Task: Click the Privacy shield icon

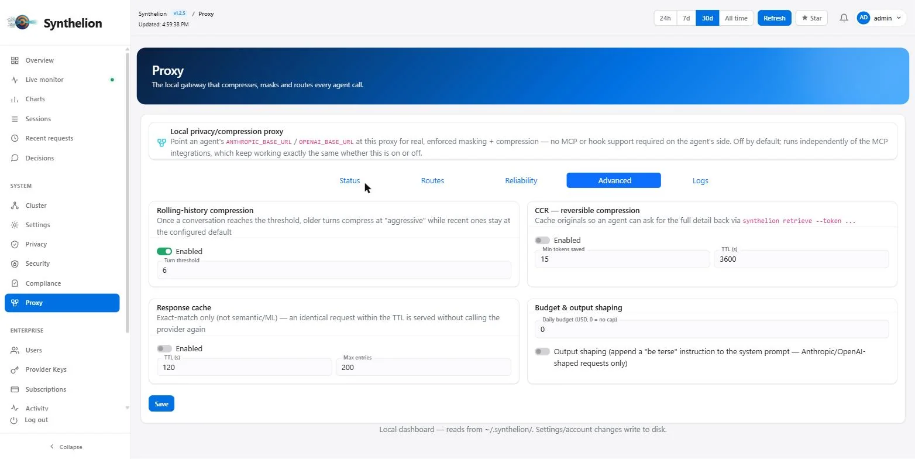Action: pyautogui.click(x=15, y=244)
